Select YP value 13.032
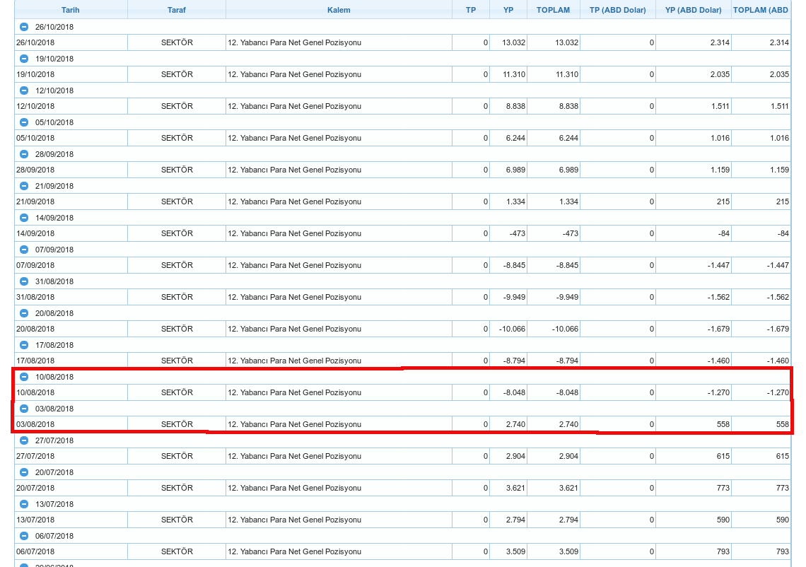 (x=508, y=42)
